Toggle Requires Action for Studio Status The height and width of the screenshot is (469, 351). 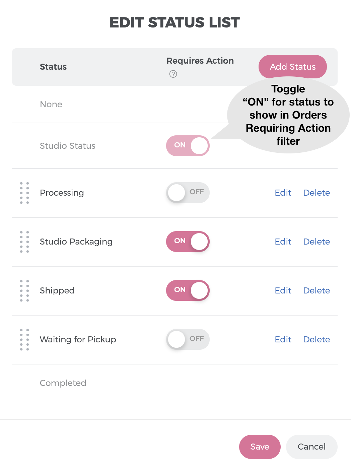(x=188, y=146)
